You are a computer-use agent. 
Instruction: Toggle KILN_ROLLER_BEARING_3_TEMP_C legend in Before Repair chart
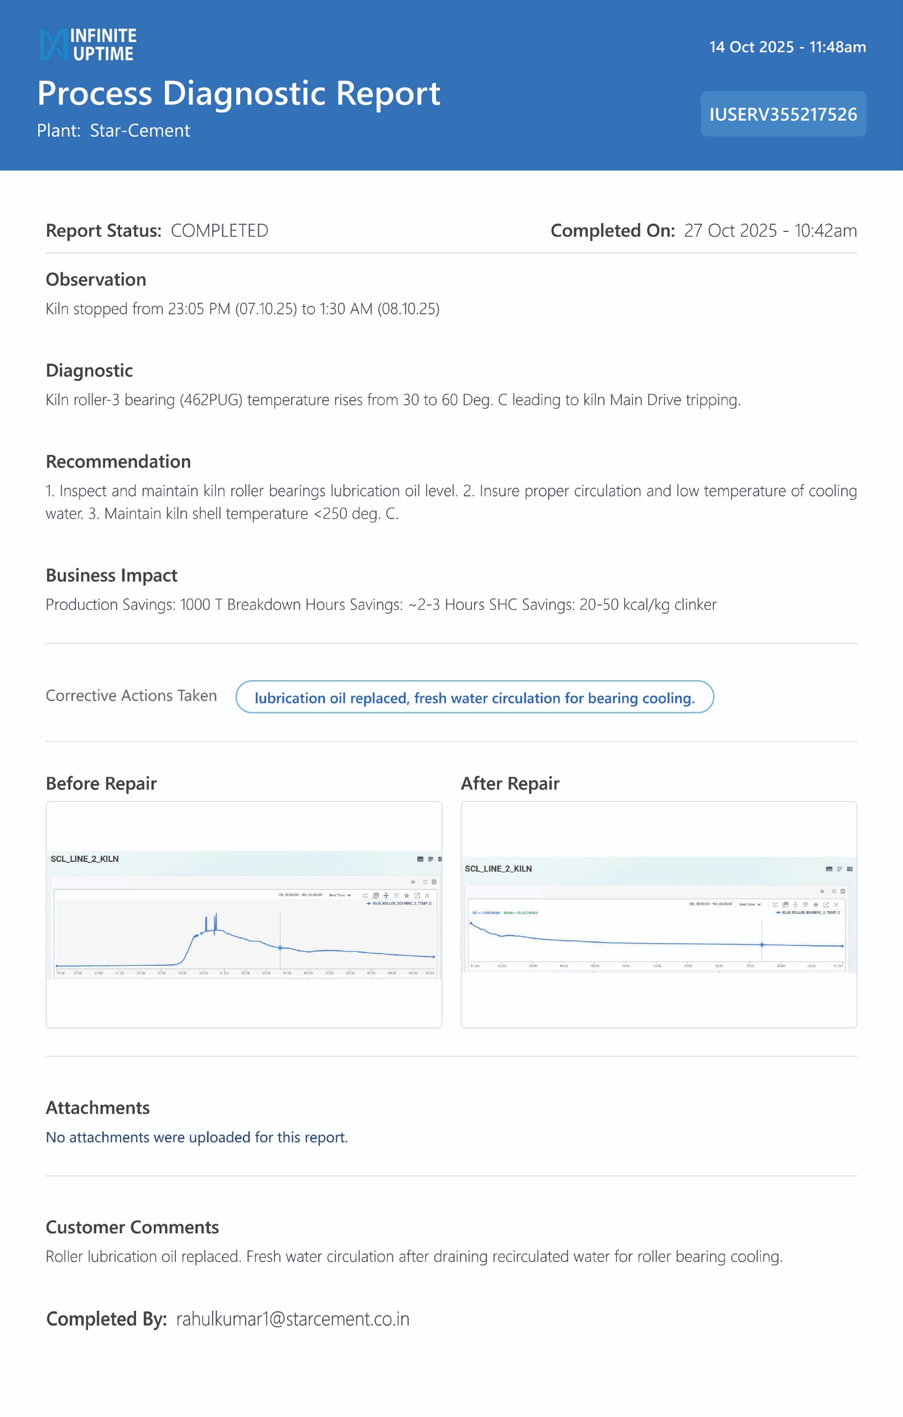pos(400,903)
